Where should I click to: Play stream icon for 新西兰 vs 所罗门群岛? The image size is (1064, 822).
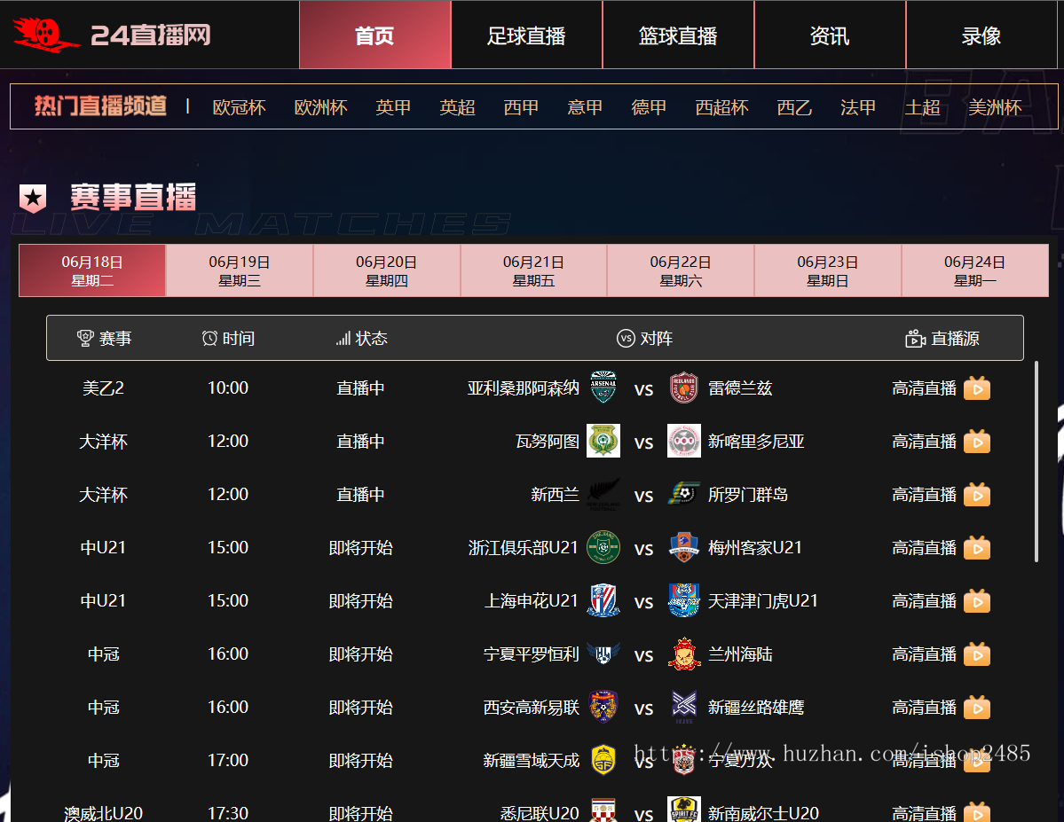pyautogui.click(x=977, y=495)
